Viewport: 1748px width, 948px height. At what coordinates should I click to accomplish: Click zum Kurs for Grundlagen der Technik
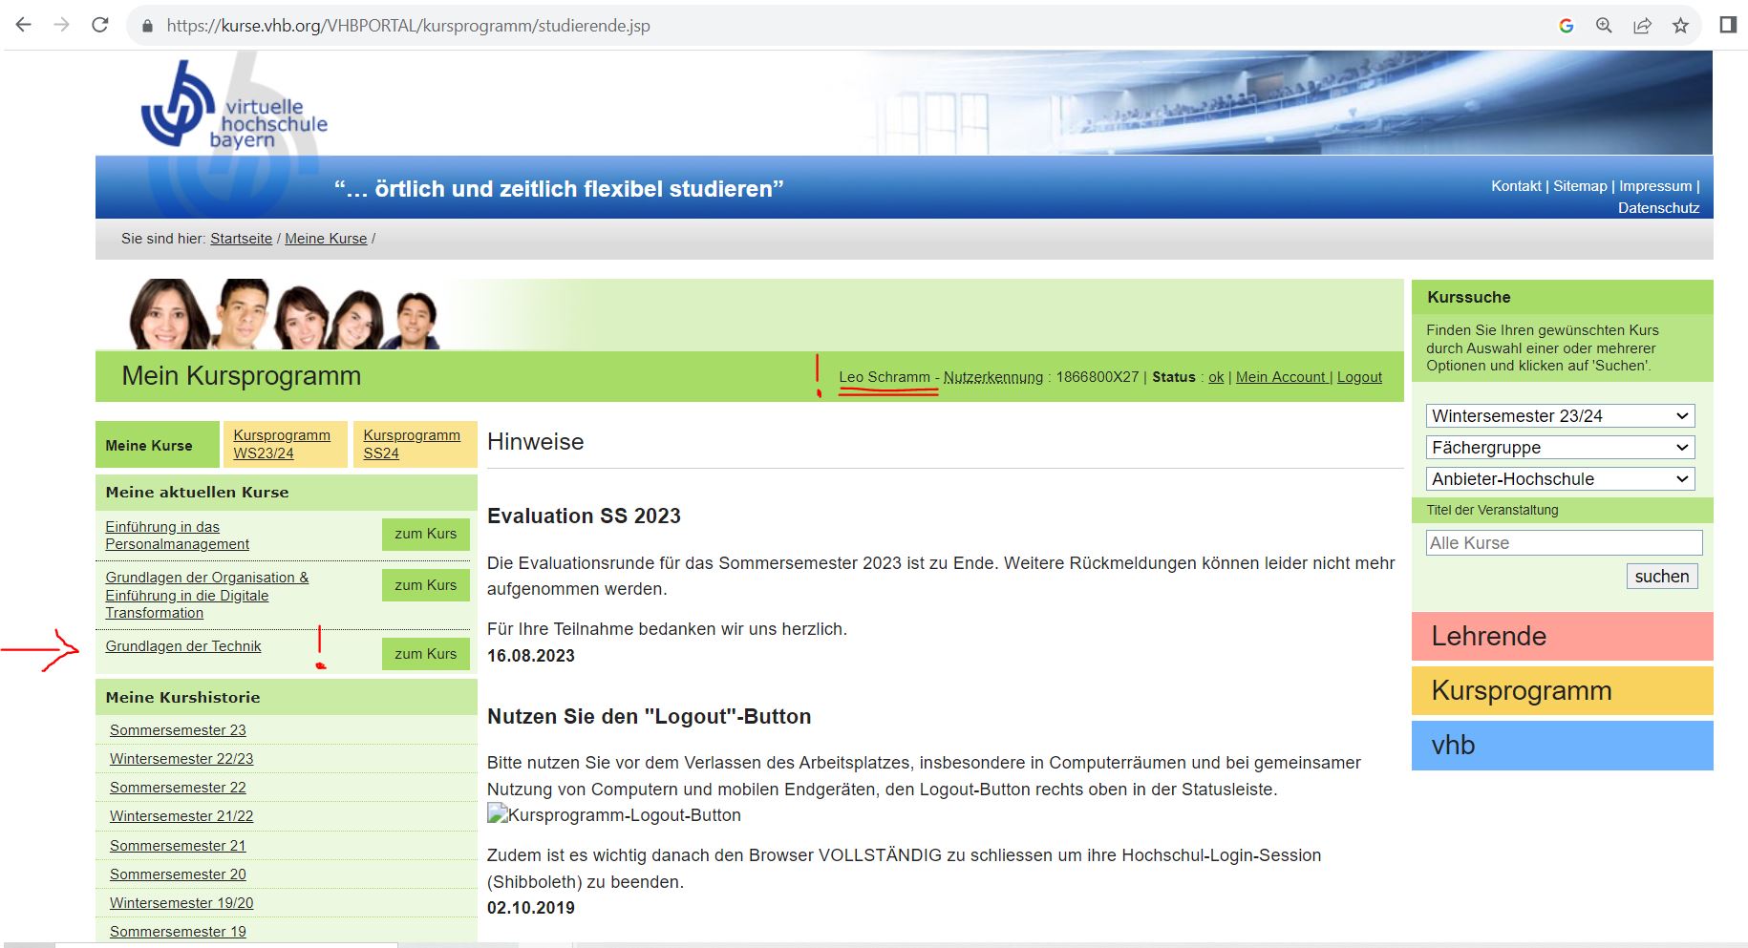(425, 654)
